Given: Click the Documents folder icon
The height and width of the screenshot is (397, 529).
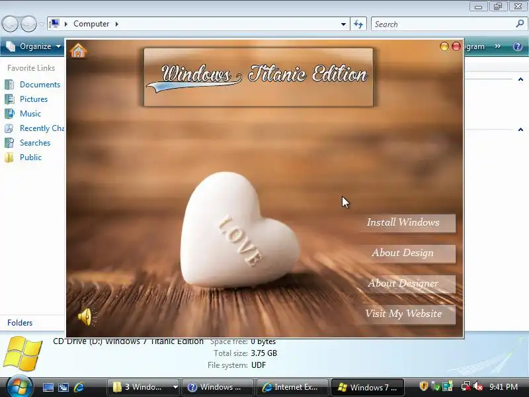Looking at the screenshot, I should tap(9, 85).
